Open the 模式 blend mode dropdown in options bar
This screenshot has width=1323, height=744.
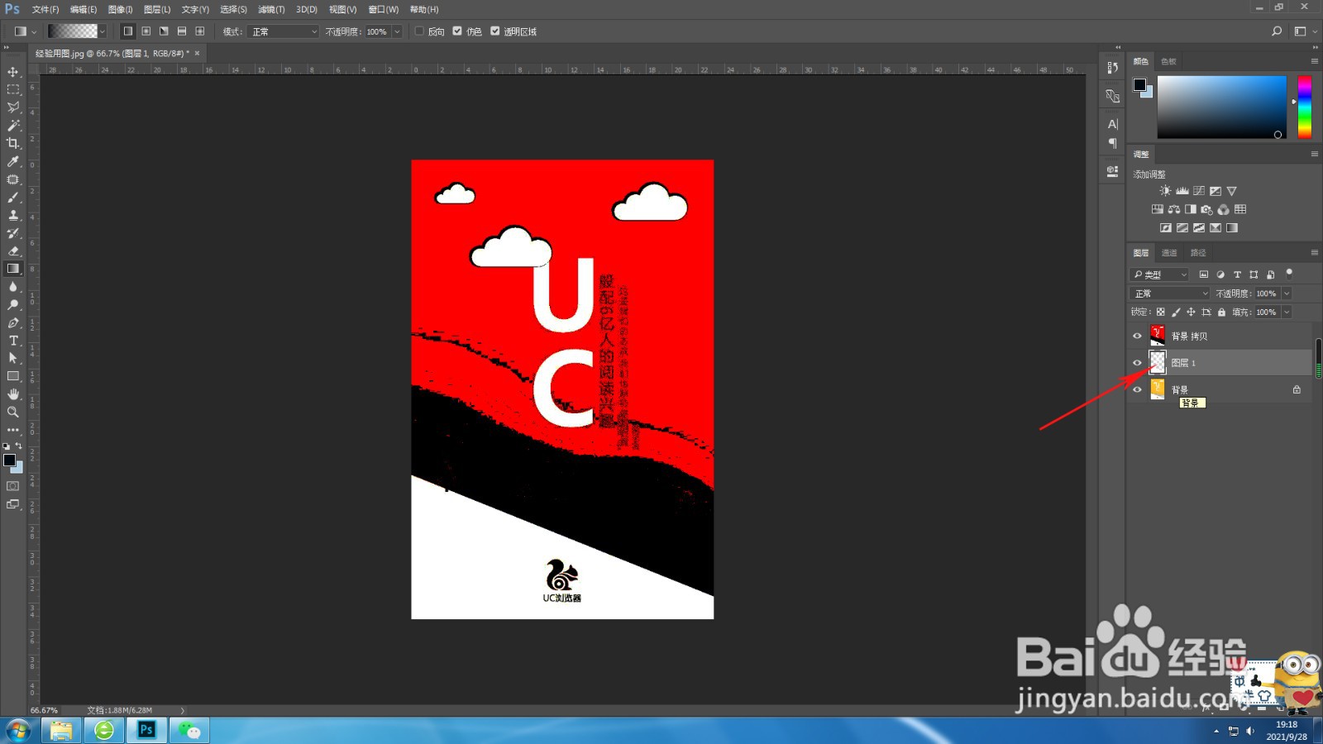coord(284,31)
